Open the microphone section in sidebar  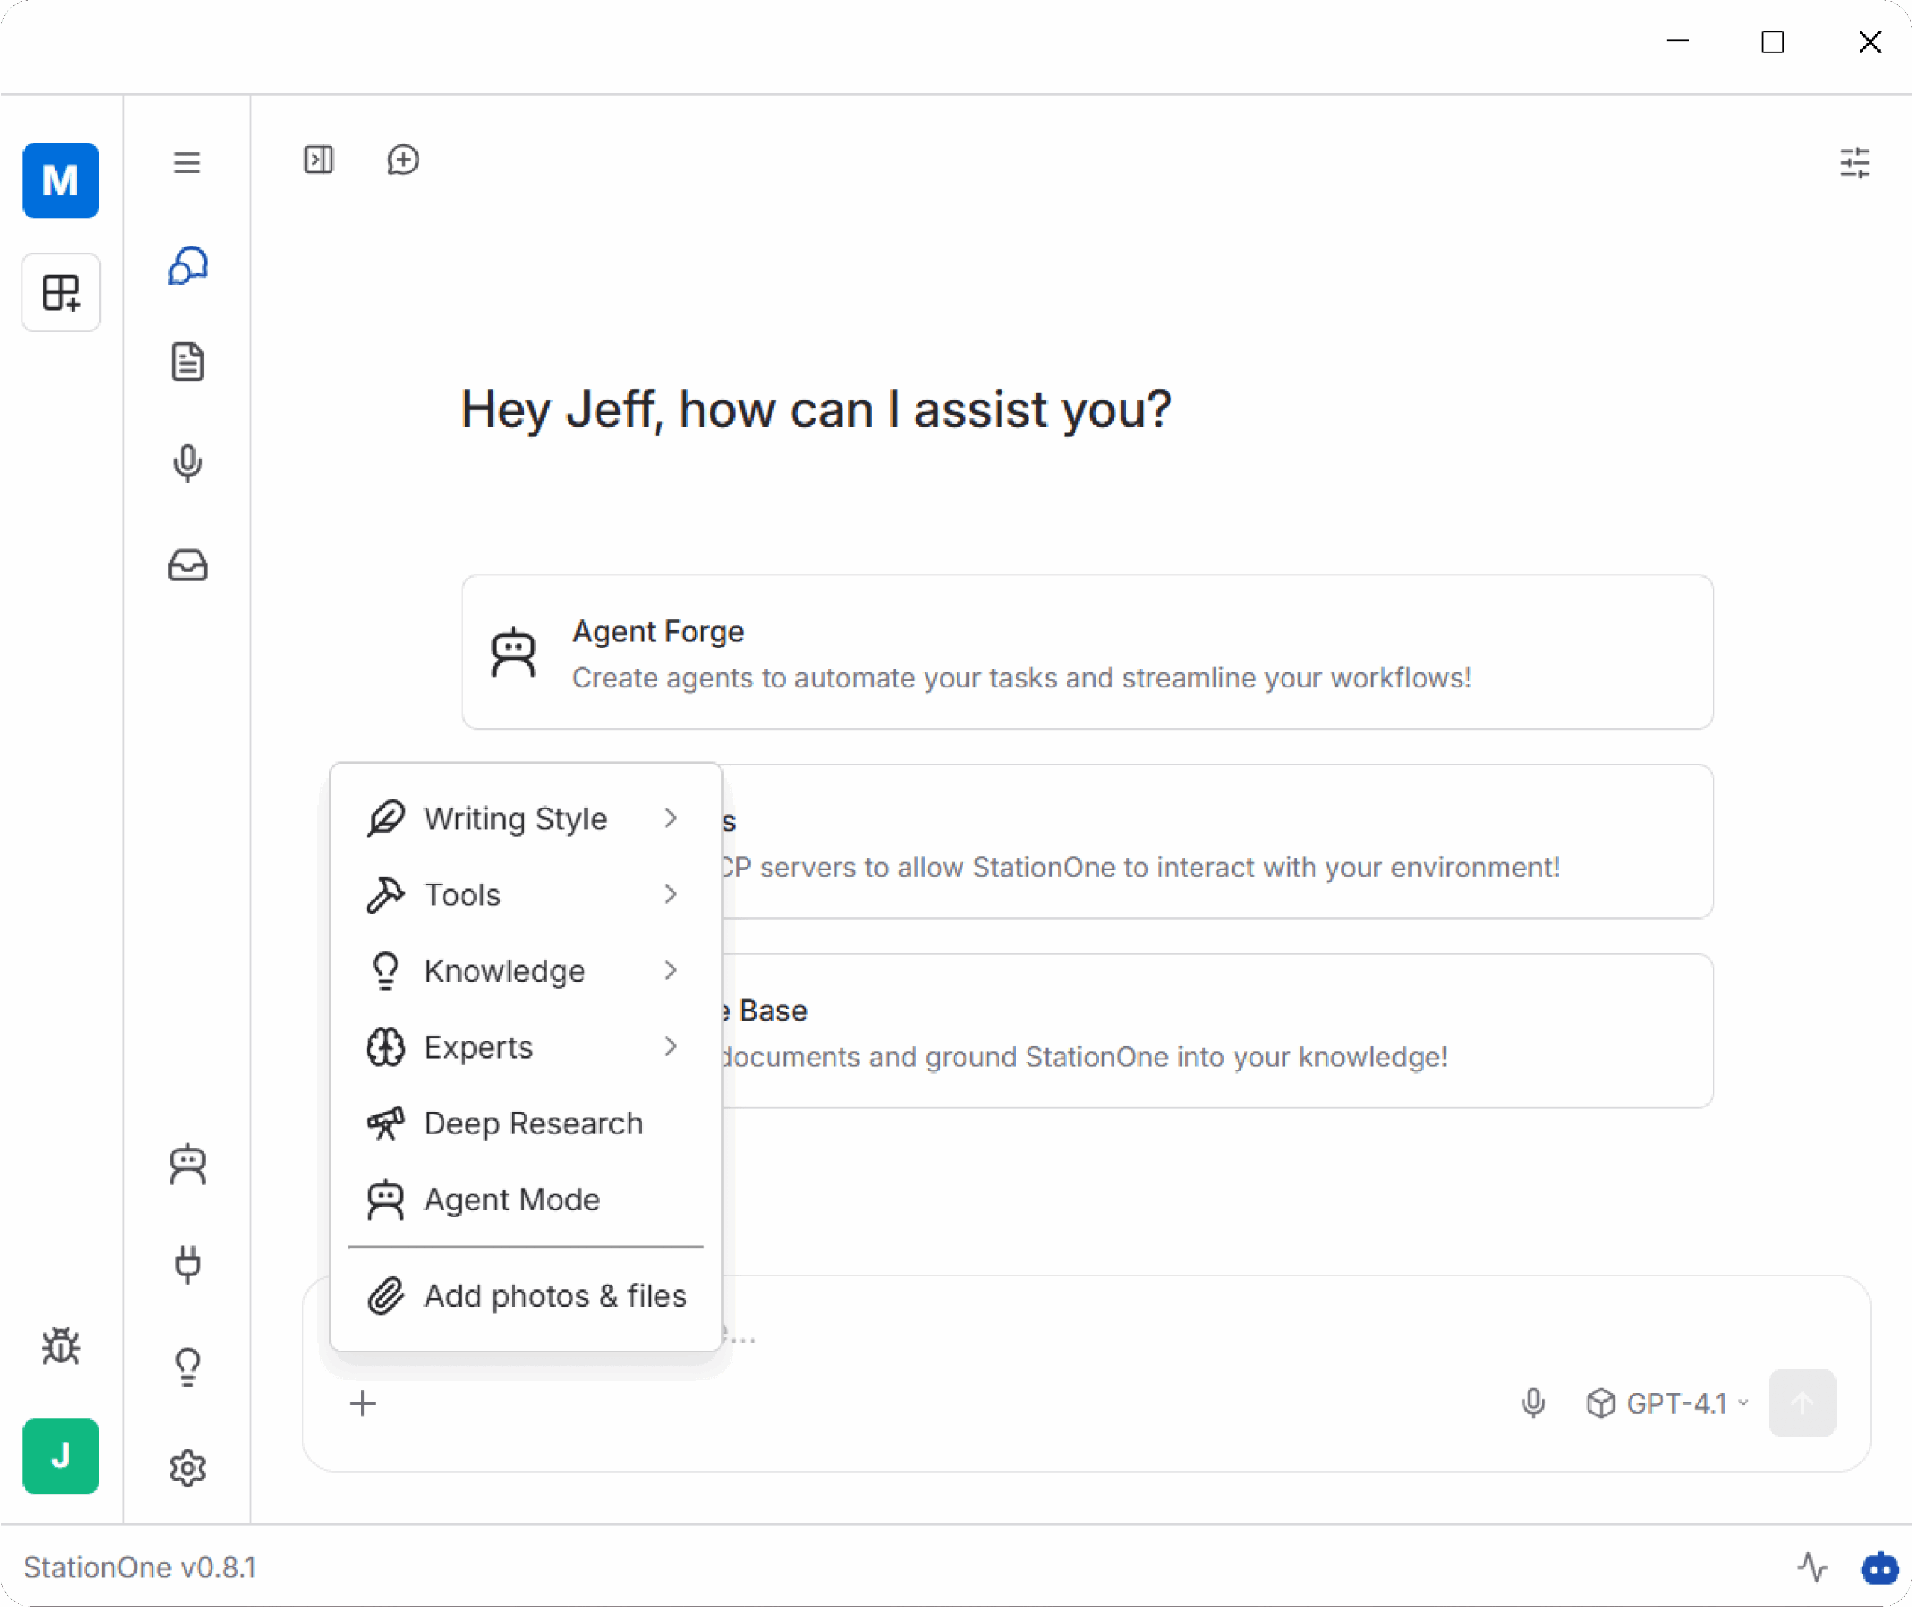(x=187, y=464)
